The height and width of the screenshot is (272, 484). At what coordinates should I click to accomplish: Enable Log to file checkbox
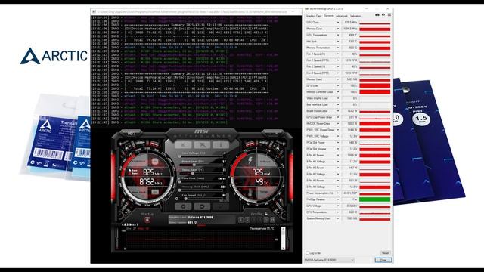[307, 253]
